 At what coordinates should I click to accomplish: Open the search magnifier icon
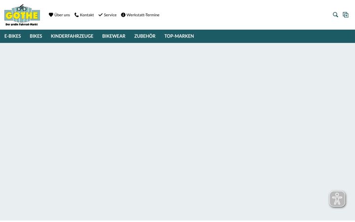point(335,15)
